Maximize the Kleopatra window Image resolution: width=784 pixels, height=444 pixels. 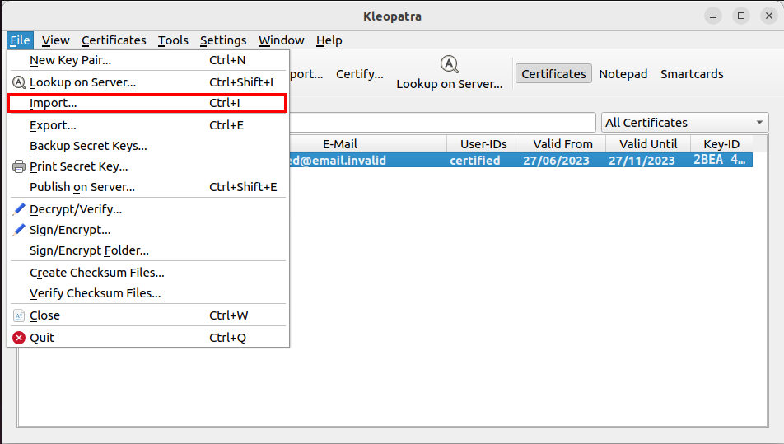[x=741, y=16]
